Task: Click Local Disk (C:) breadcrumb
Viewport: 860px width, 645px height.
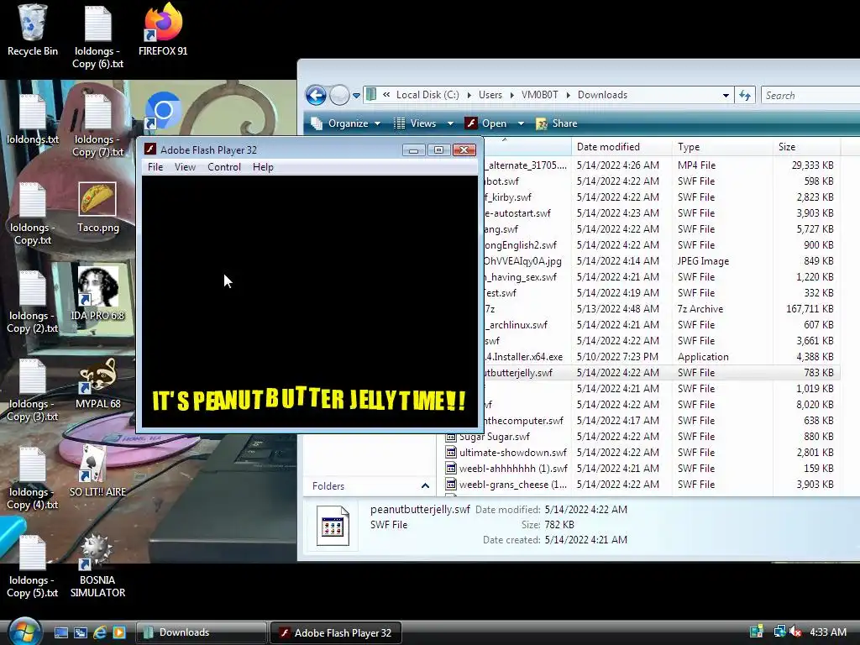Action: (427, 95)
